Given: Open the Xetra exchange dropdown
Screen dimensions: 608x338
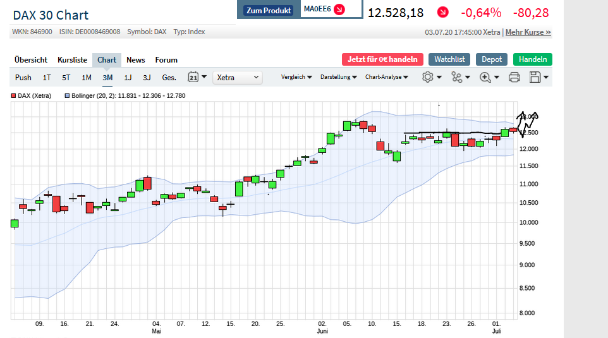Looking at the screenshot, I should click(237, 78).
